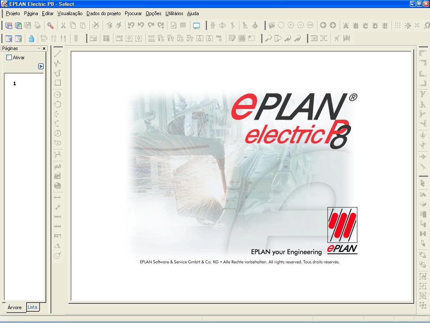
Task: Click the hatched square icon
Action: coord(242,38)
